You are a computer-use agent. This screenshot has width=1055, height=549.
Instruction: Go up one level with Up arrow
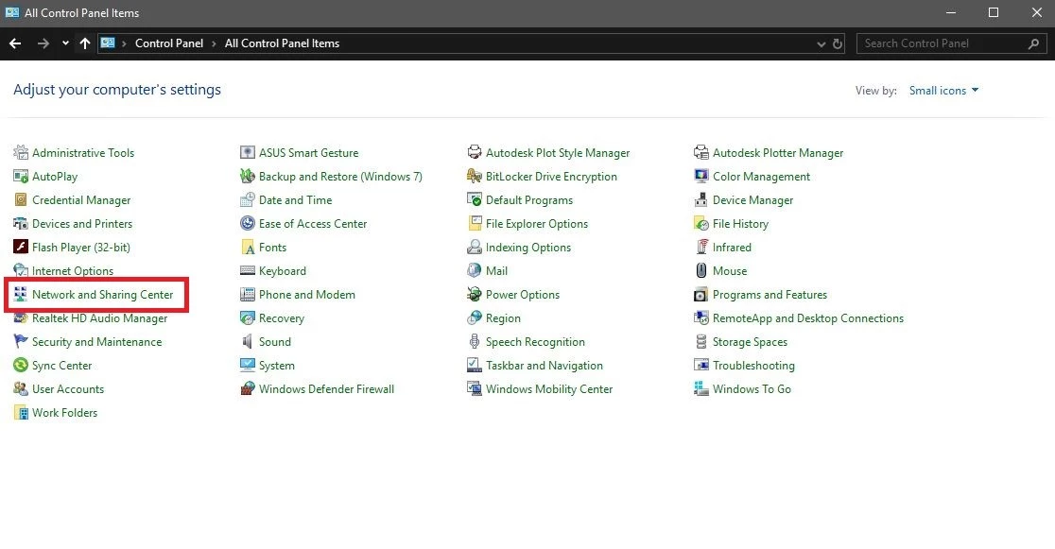tap(85, 43)
